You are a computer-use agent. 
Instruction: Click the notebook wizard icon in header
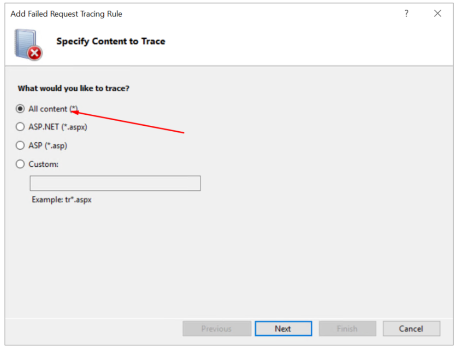tap(25, 43)
